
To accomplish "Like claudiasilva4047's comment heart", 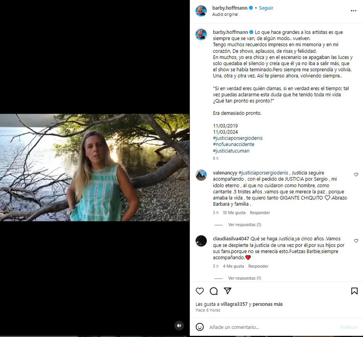I will pyautogui.click(x=356, y=241).
